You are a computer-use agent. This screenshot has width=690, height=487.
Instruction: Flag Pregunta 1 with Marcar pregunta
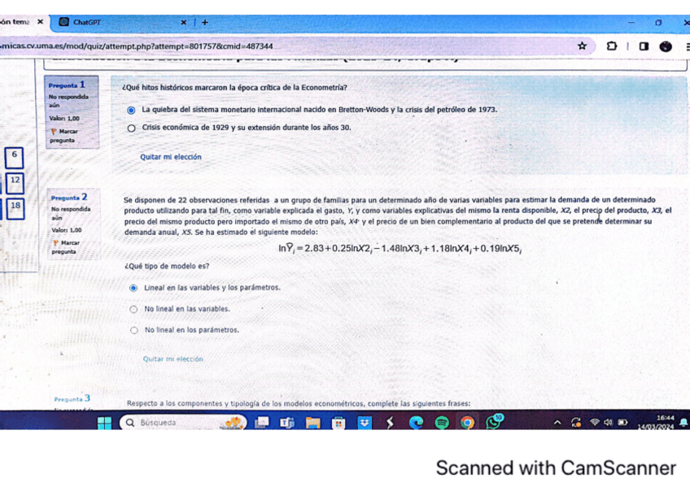point(64,136)
